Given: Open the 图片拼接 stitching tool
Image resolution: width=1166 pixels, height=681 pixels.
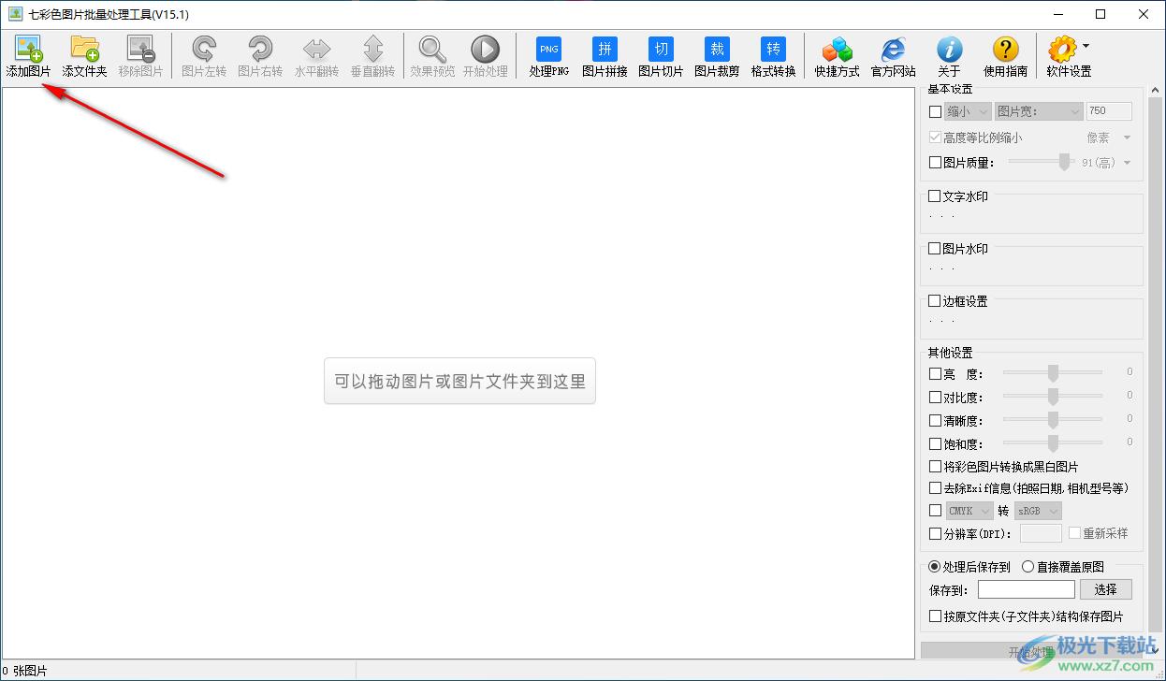Looking at the screenshot, I should (x=605, y=50).
